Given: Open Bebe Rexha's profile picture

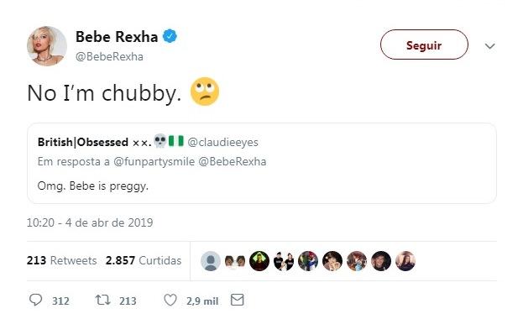Looking at the screenshot, I should pos(47,46).
